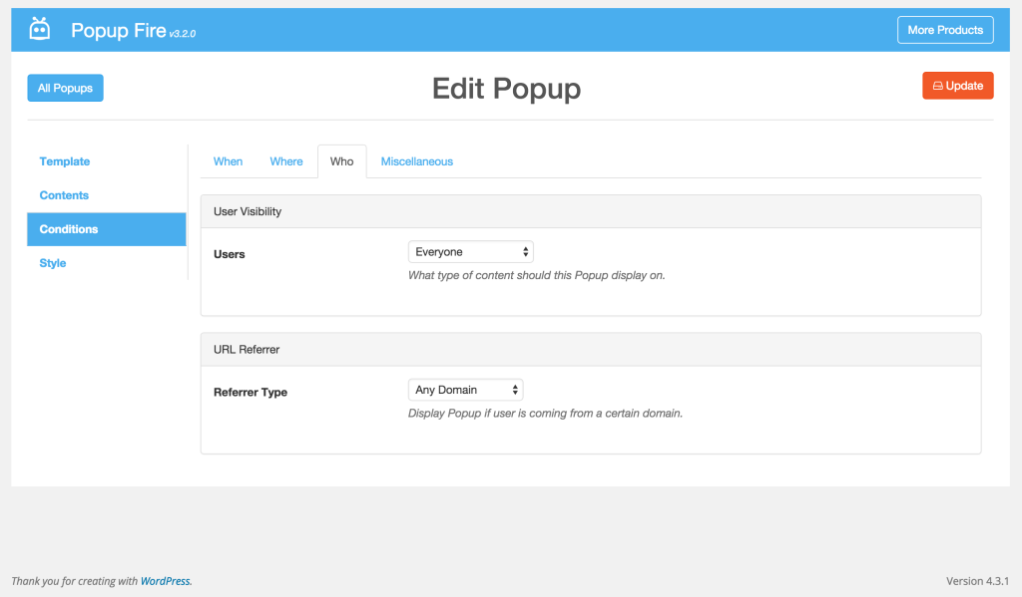Switch to the When tab
This screenshot has height=597, width=1022.
(x=228, y=161)
